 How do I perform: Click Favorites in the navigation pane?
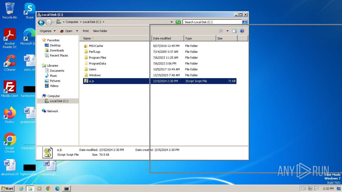point(53,40)
